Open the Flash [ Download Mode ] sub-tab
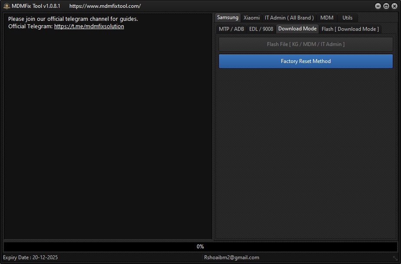The height and width of the screenshot is (264, 401). 350,29
